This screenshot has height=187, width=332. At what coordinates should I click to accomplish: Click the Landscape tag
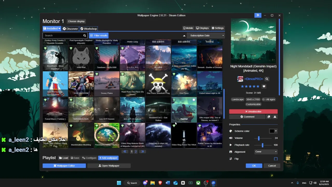238,99
